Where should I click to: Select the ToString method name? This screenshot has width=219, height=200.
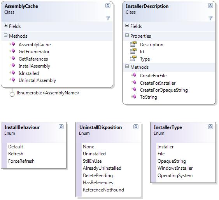pos(149,97)
